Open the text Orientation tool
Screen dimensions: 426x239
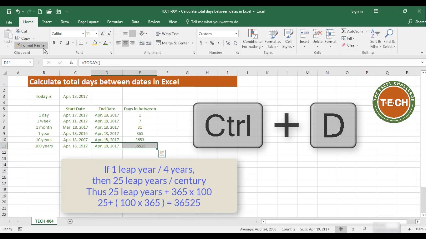(144, 33)
